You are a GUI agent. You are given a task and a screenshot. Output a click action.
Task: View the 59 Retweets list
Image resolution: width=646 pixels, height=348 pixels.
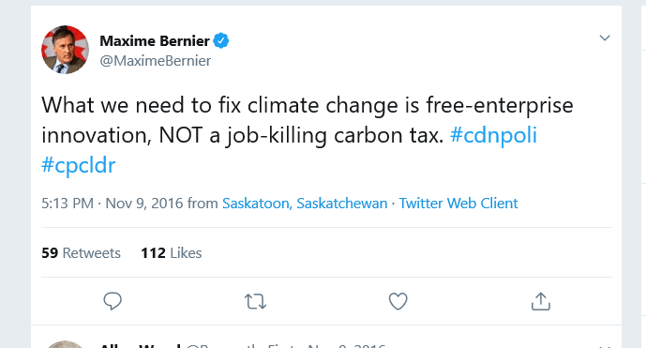[x=81, y=252]
